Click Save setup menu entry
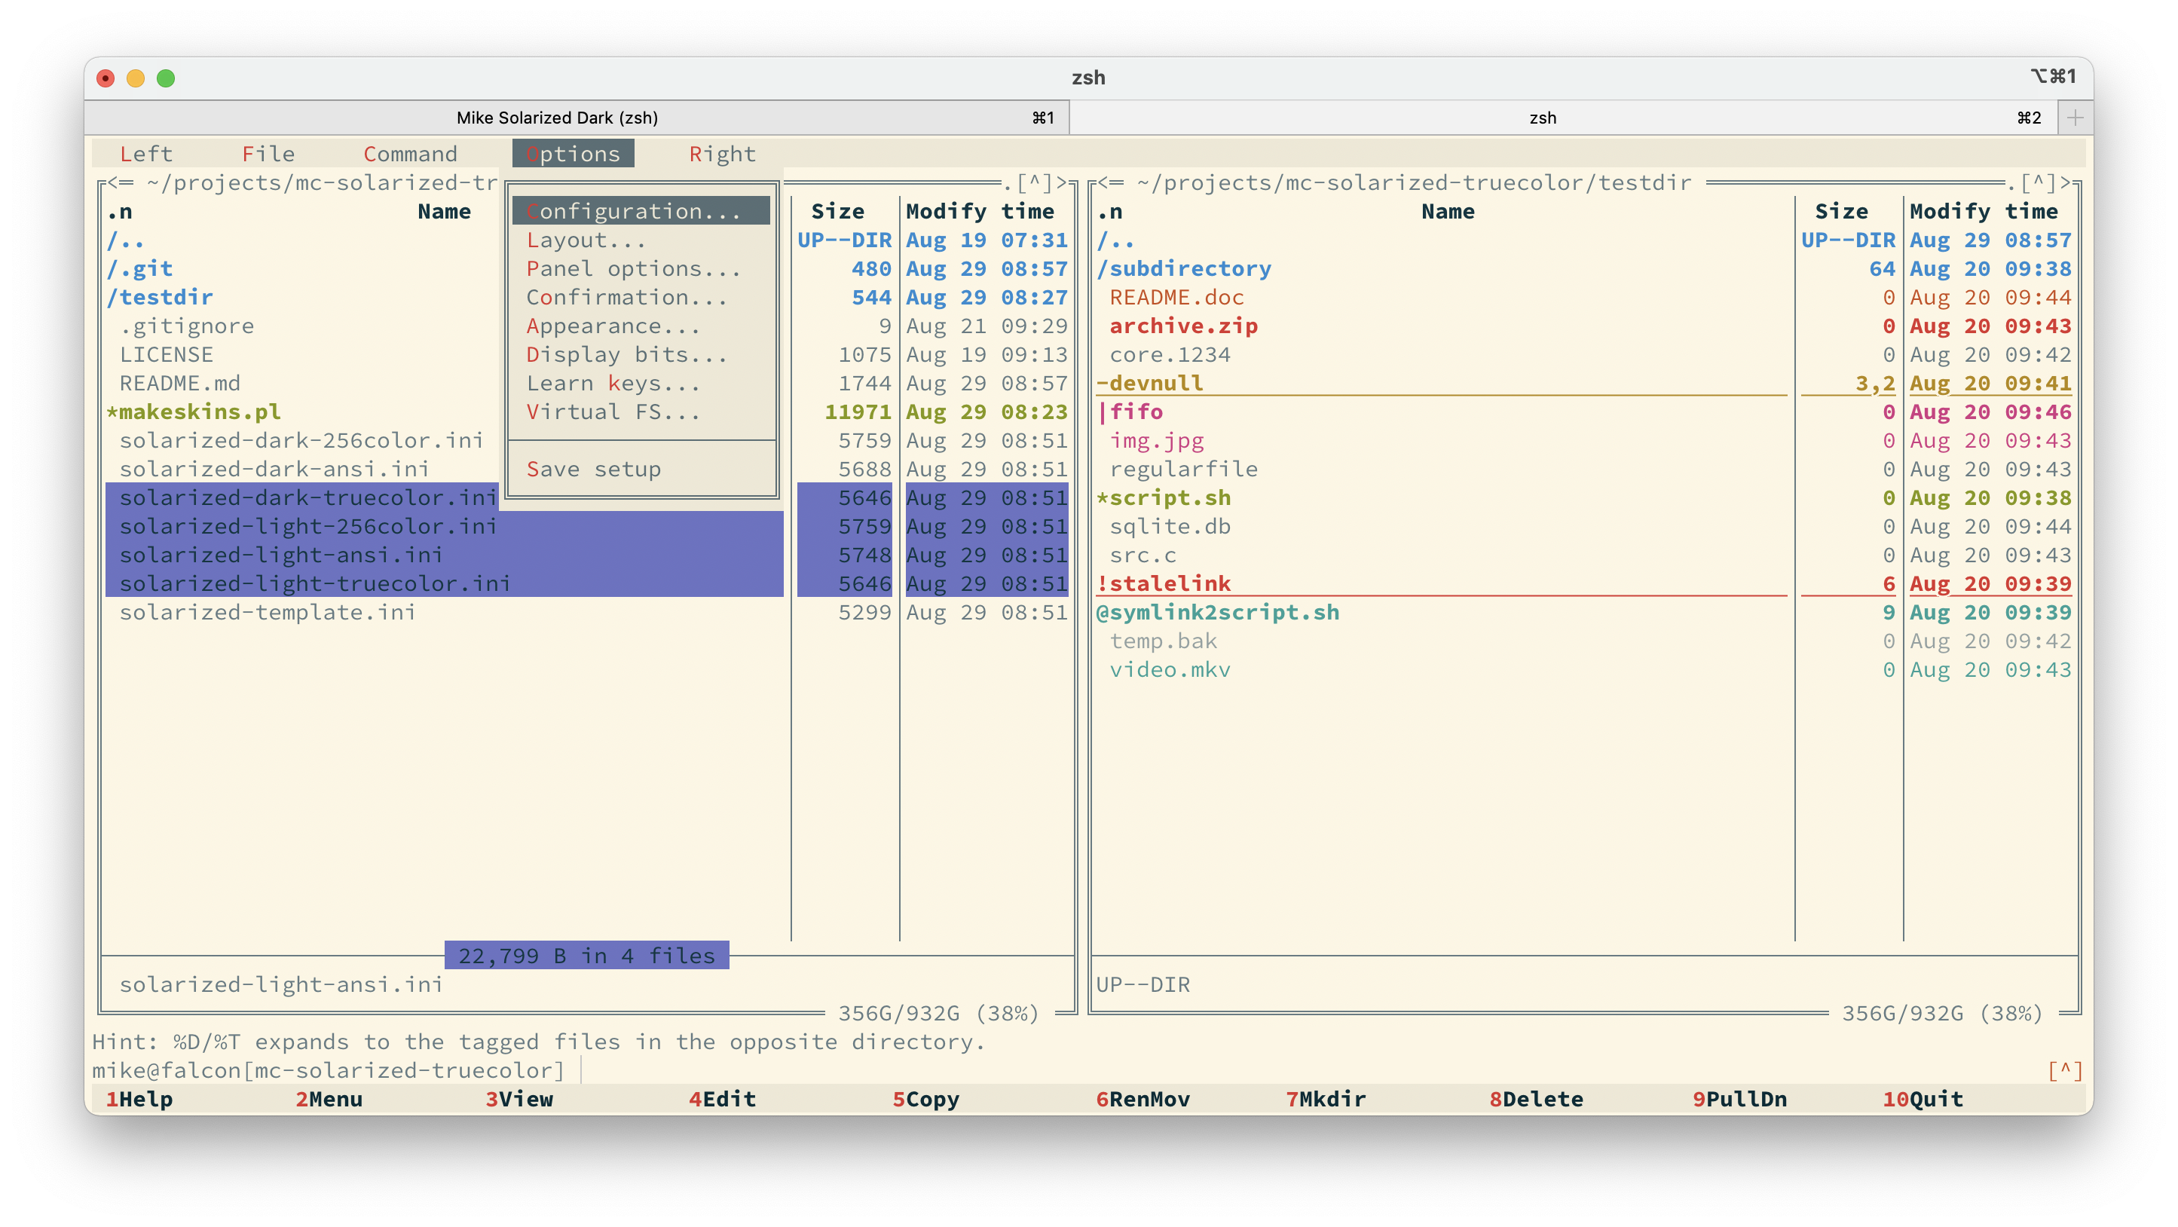 pyautogui.click(x=641, y=470)
